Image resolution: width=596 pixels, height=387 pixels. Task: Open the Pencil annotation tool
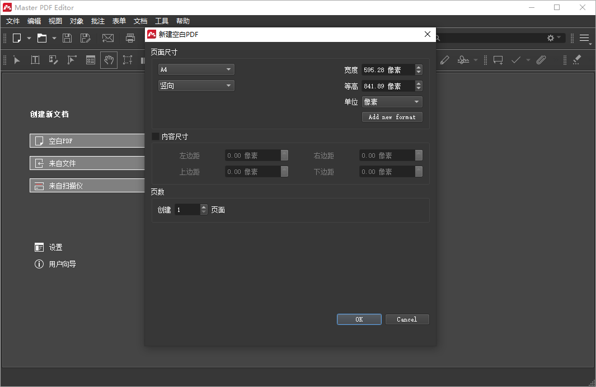point(444,59)
